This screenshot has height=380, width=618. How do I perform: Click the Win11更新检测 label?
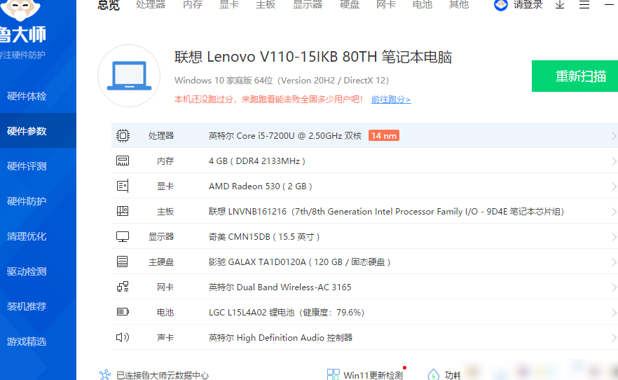tap(373, 375)
